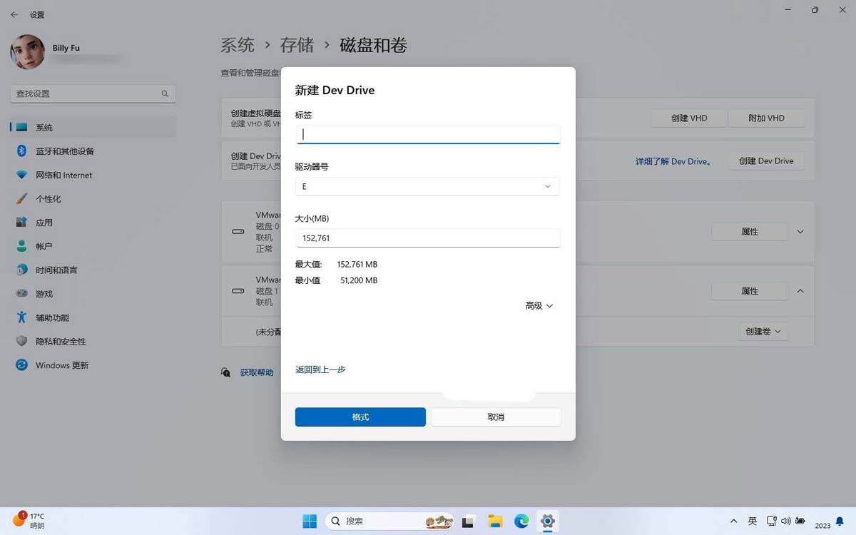This screenshot has height=535, width=856.
Task: Open the 创建卷 dropdown
Action: click(x=763, y=331)
